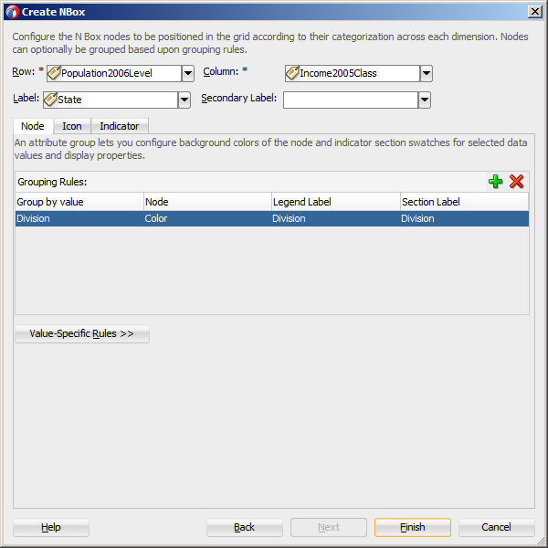Select the Color cell in Node column

(x=207, y=219)
